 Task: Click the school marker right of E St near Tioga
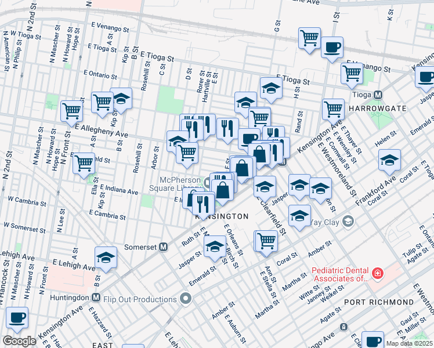245,105
